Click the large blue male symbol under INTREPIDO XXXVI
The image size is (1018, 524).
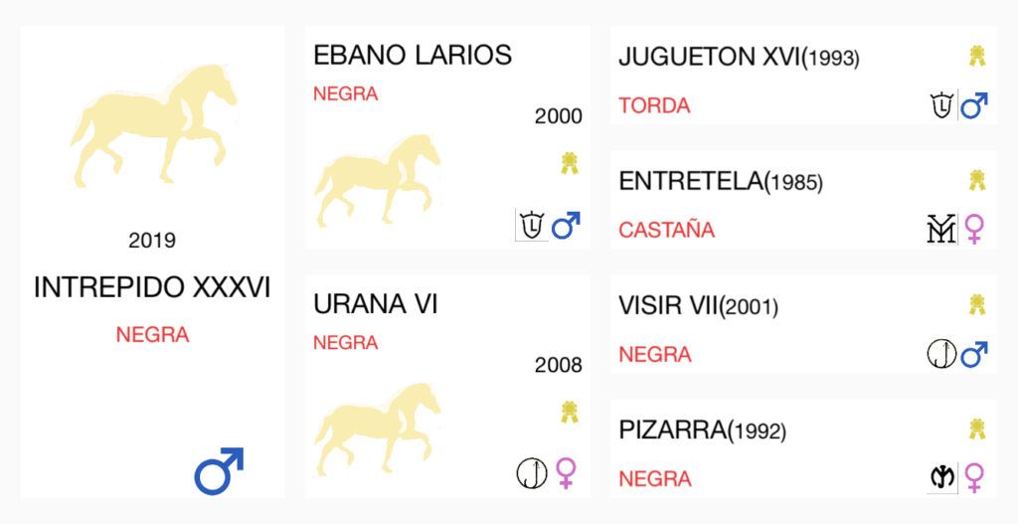coord(219,470)
